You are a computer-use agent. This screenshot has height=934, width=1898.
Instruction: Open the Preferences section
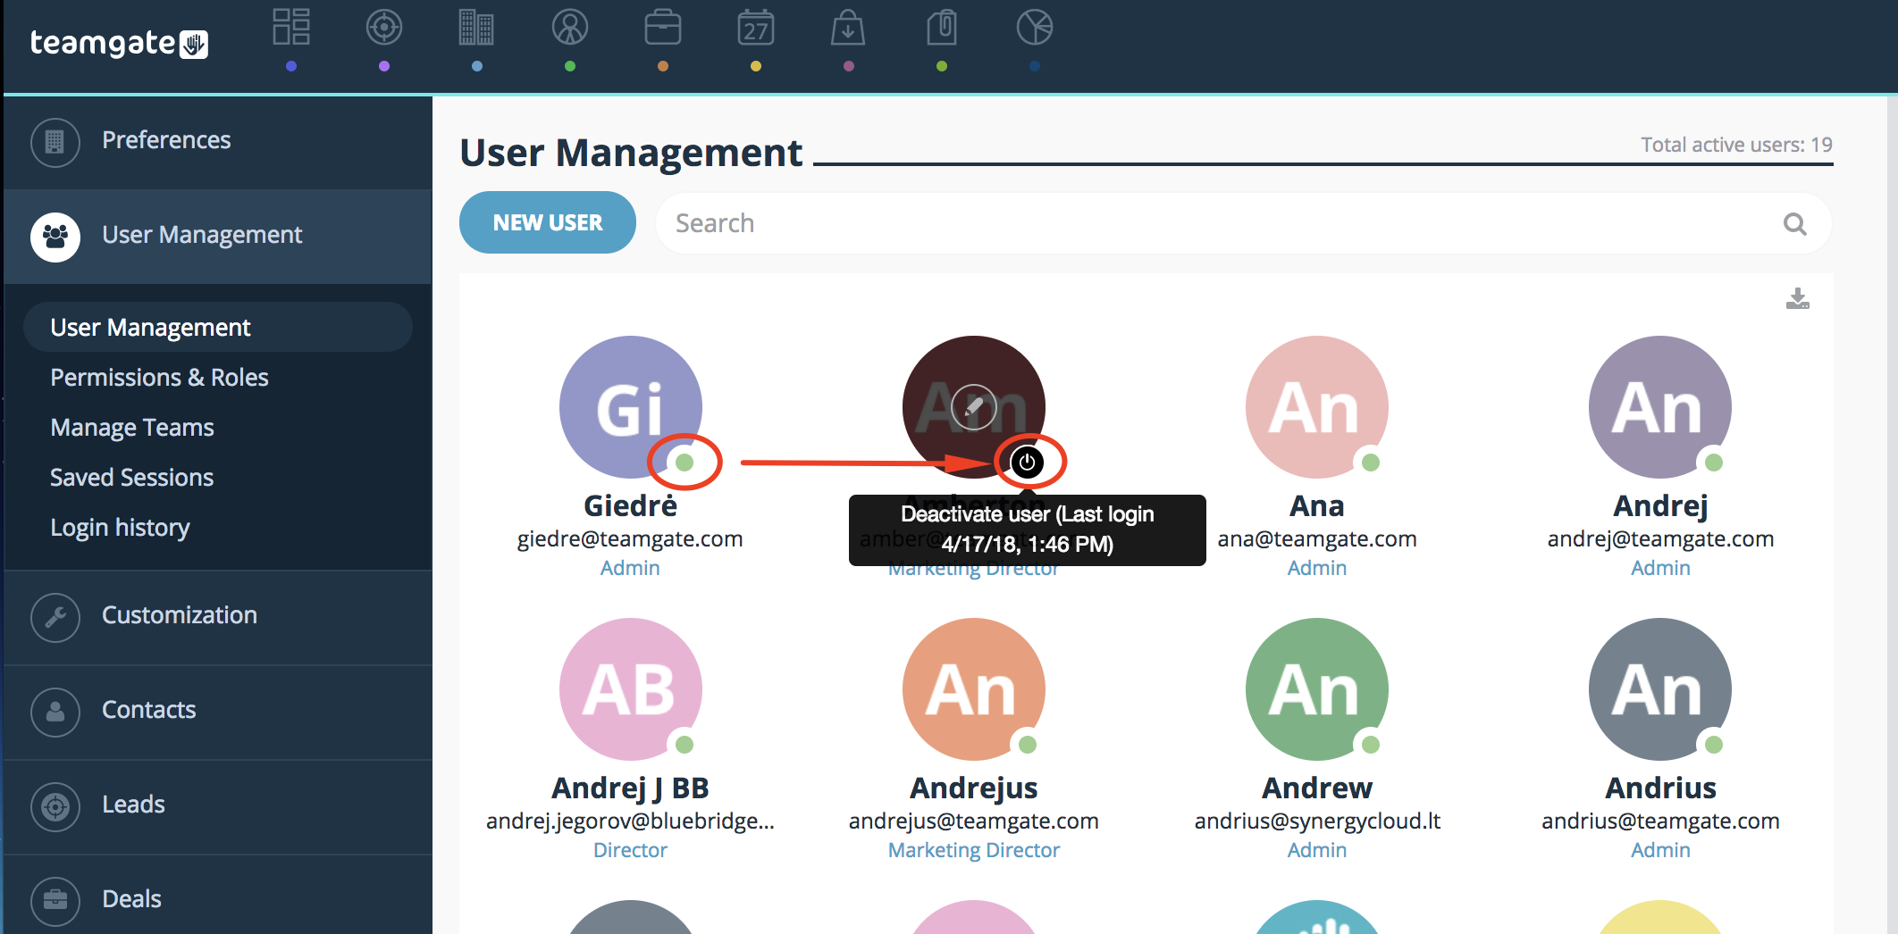pyautogui.click(x=218, y=141)
